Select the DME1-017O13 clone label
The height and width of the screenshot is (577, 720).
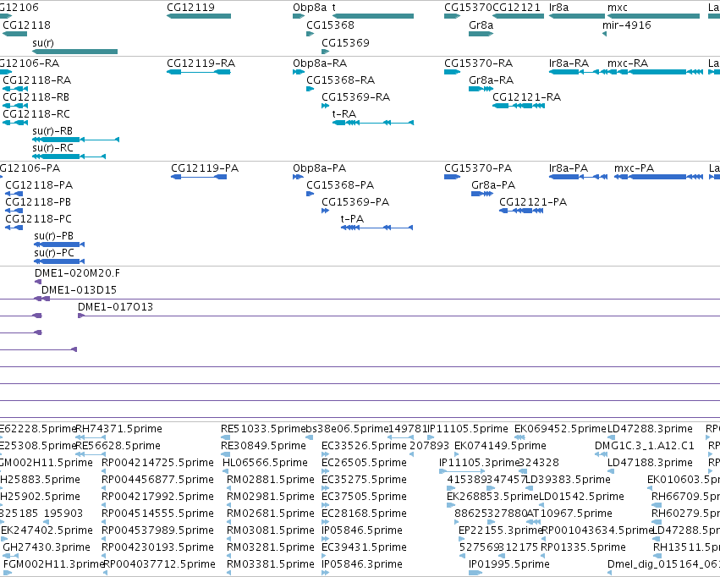click(115, 308)
